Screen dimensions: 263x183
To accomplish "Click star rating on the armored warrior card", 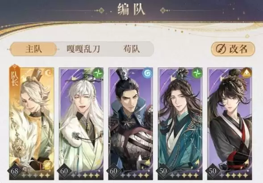I will tap(134, 175).
